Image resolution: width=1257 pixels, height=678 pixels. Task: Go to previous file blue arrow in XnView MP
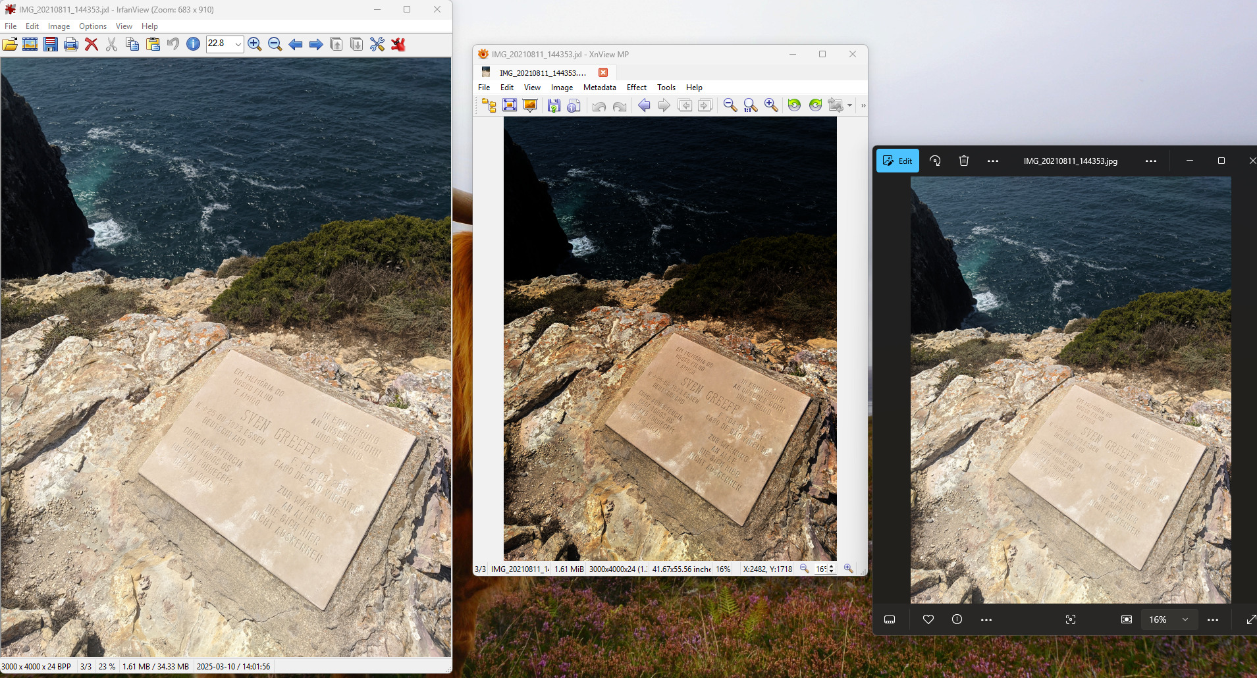pos(644,105)
